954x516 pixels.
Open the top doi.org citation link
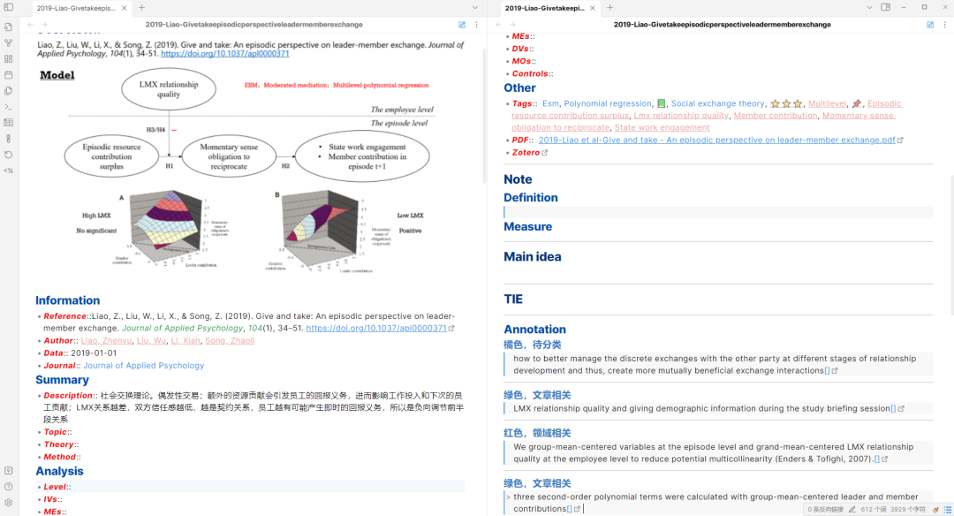[x=225, y=54]
